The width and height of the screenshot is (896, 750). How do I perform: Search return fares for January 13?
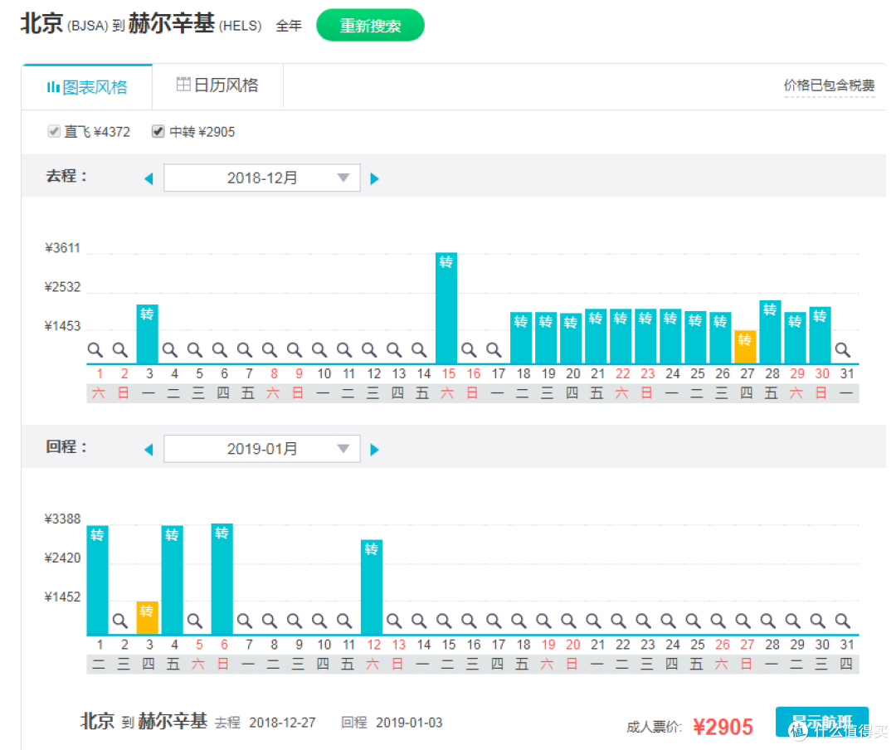(x=394, y=621)
